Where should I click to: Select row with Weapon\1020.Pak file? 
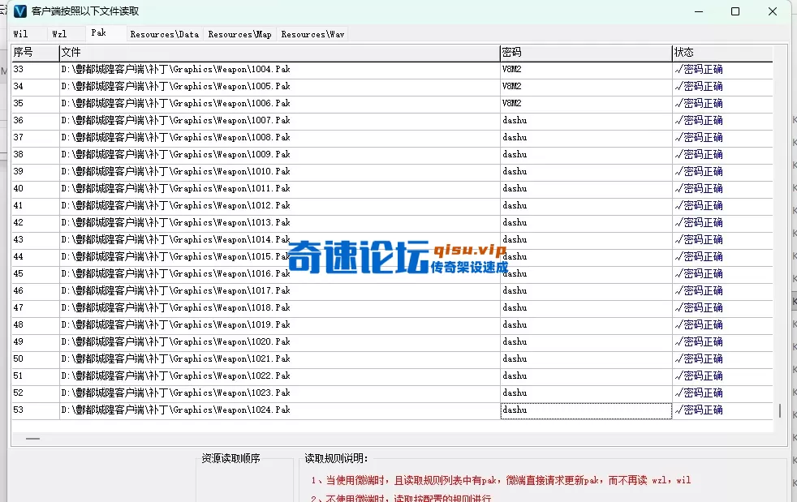(392, 342)
